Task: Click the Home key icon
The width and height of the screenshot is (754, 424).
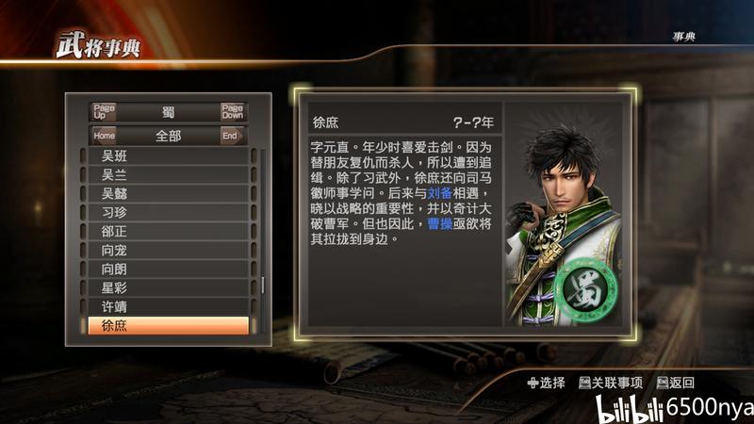Action: pyautogui.click(x=104, y=136)
